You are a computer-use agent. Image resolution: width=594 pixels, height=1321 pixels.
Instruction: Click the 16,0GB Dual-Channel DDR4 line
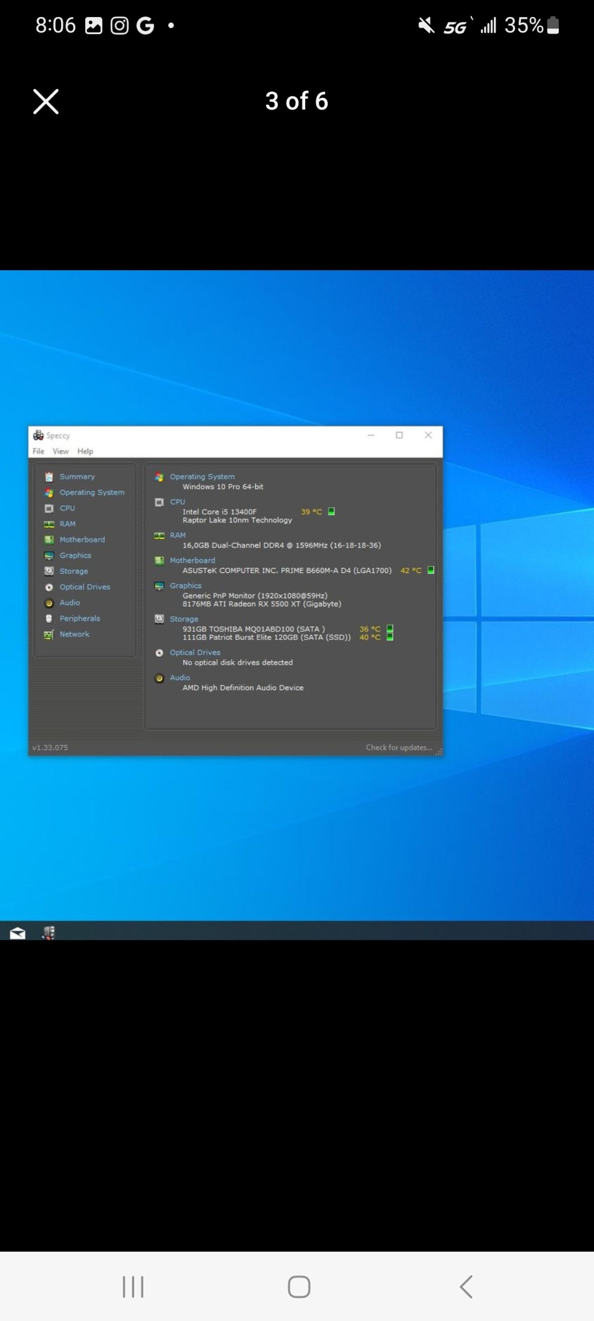(x=281, y=545)
